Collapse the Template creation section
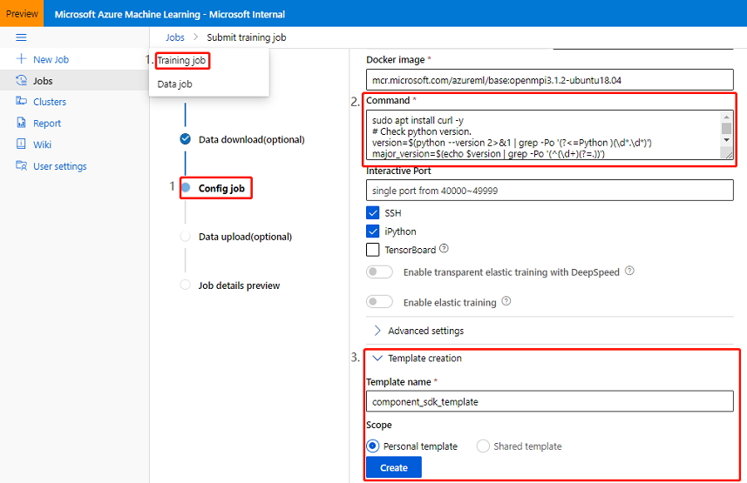 click(x=417, y=359)
